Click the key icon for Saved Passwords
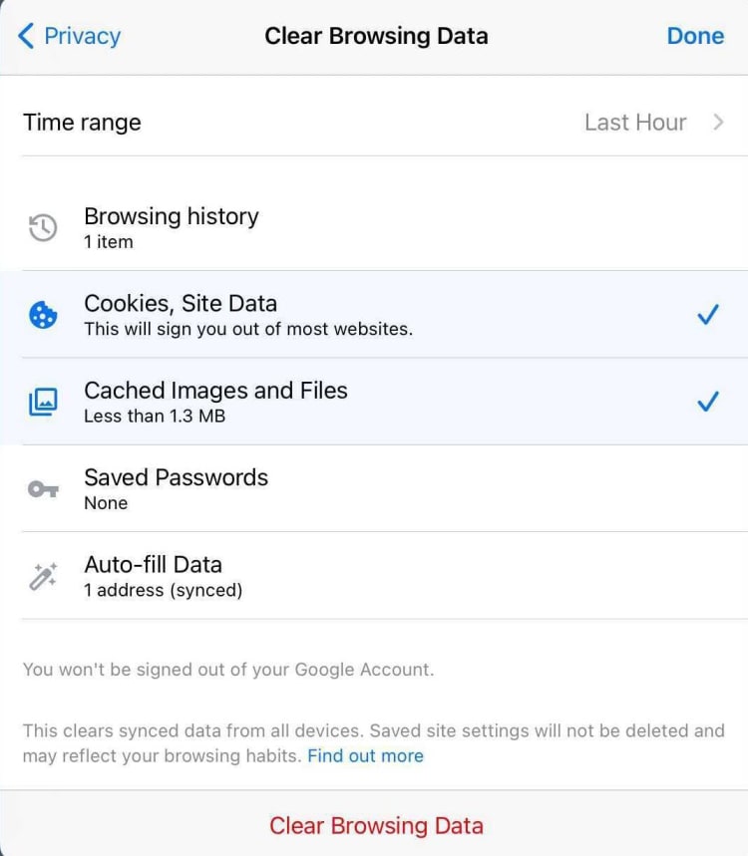This screenshot has width=748, height=856. 42,489
